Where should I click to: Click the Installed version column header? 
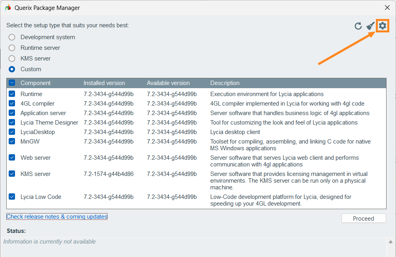click(x=104, y=83)
